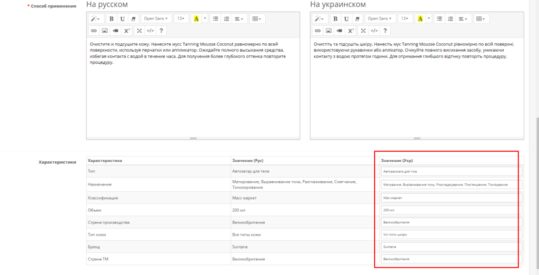The width and height of the screenshot is (539, 275).
Task: Insert a picture in the Ukrainian editor
Action: coord(328,31)
